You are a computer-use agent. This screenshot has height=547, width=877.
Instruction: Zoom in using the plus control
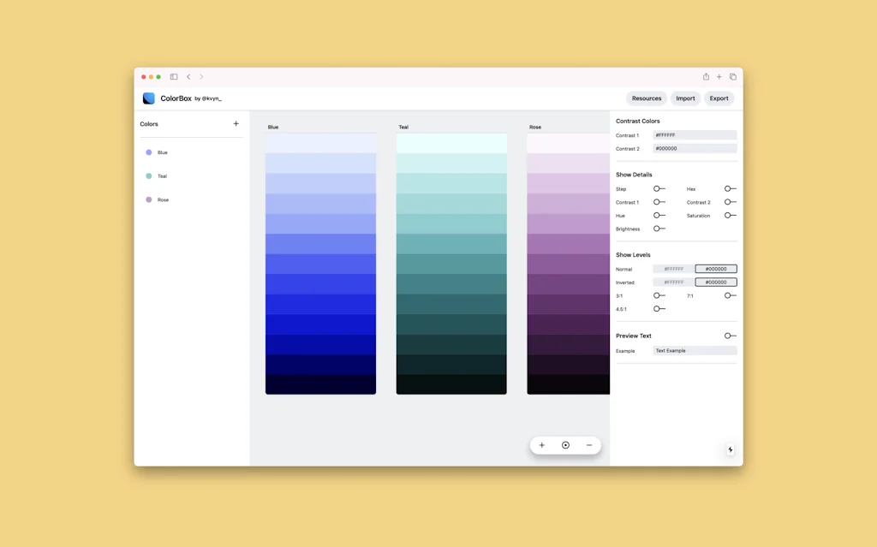542,445
